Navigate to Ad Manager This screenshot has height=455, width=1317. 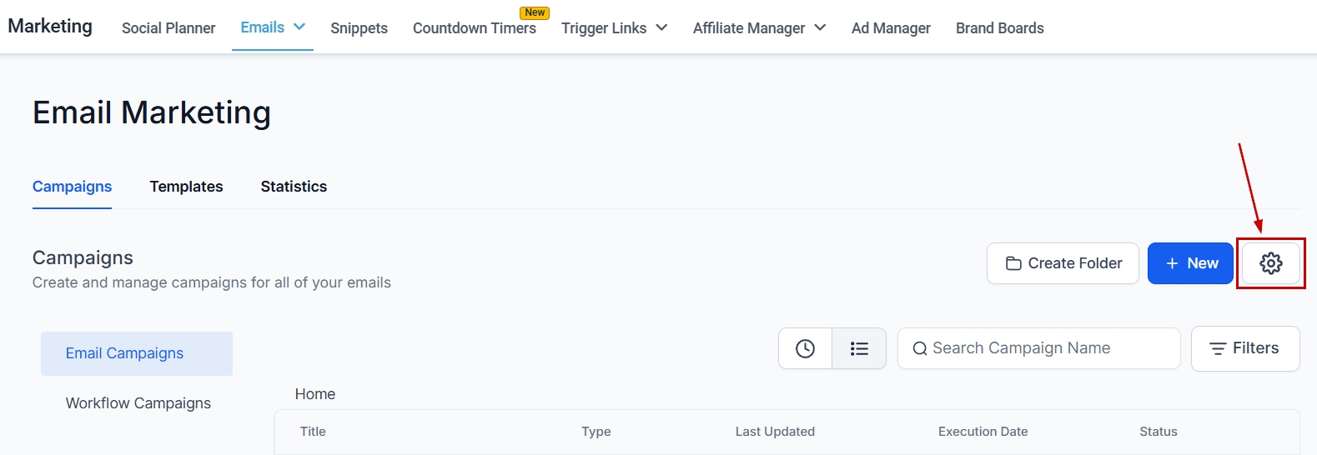(891, 28)
